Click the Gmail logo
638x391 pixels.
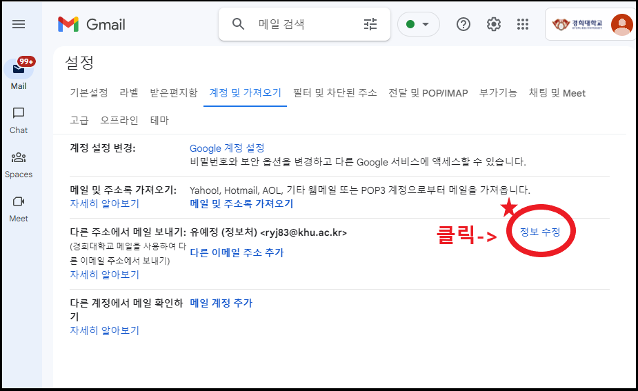[92, 25]
